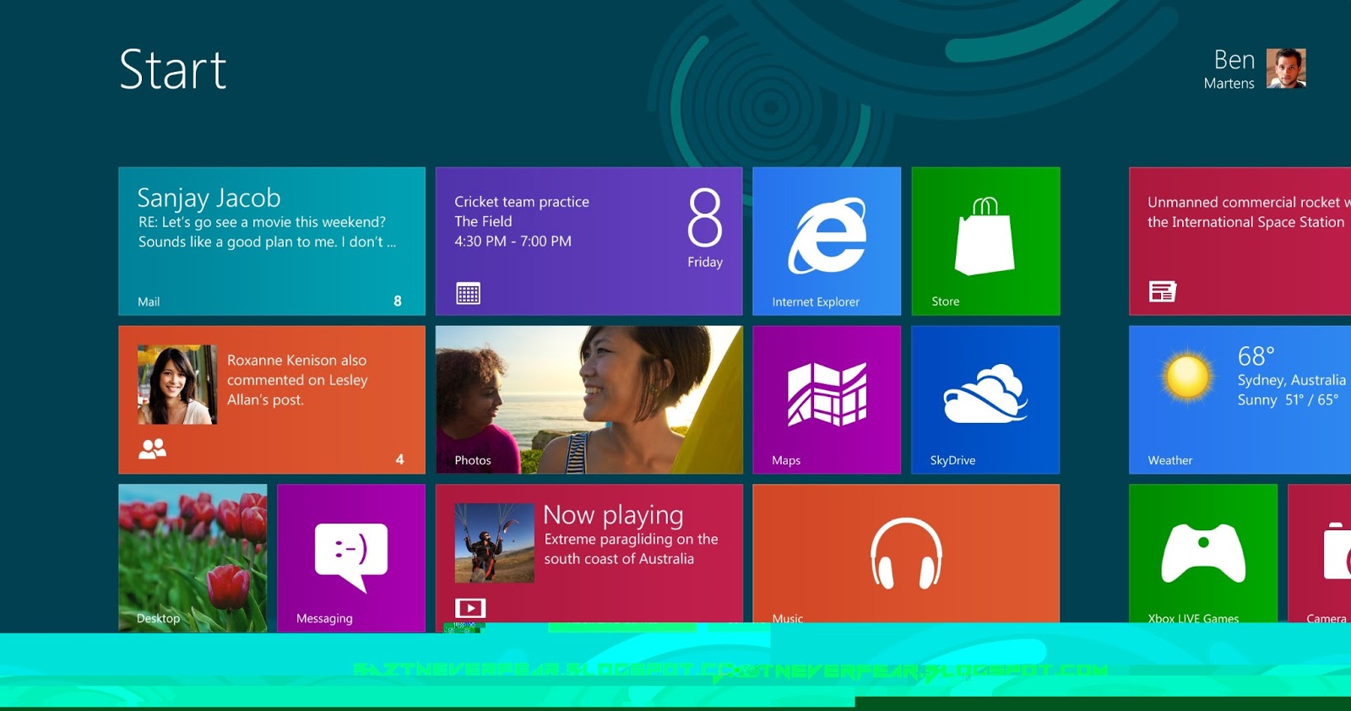
Task: Click the People notification count 4
Action: click(399, 459)
